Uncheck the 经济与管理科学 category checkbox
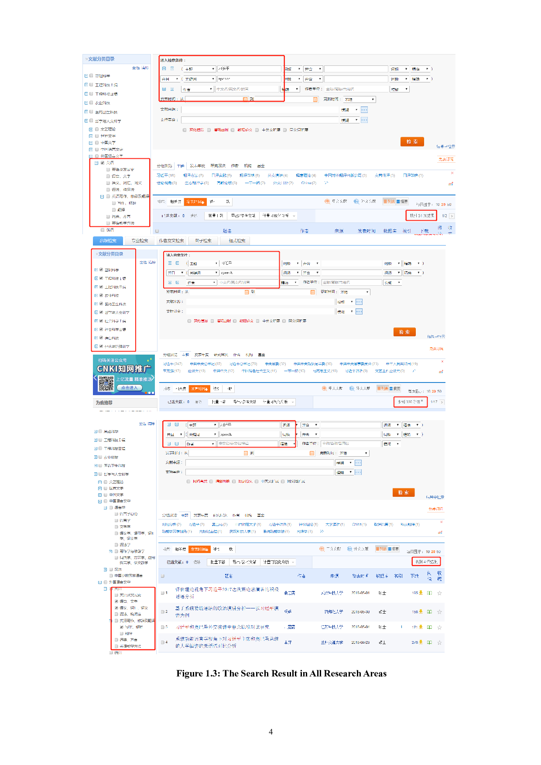 [101, 346]
